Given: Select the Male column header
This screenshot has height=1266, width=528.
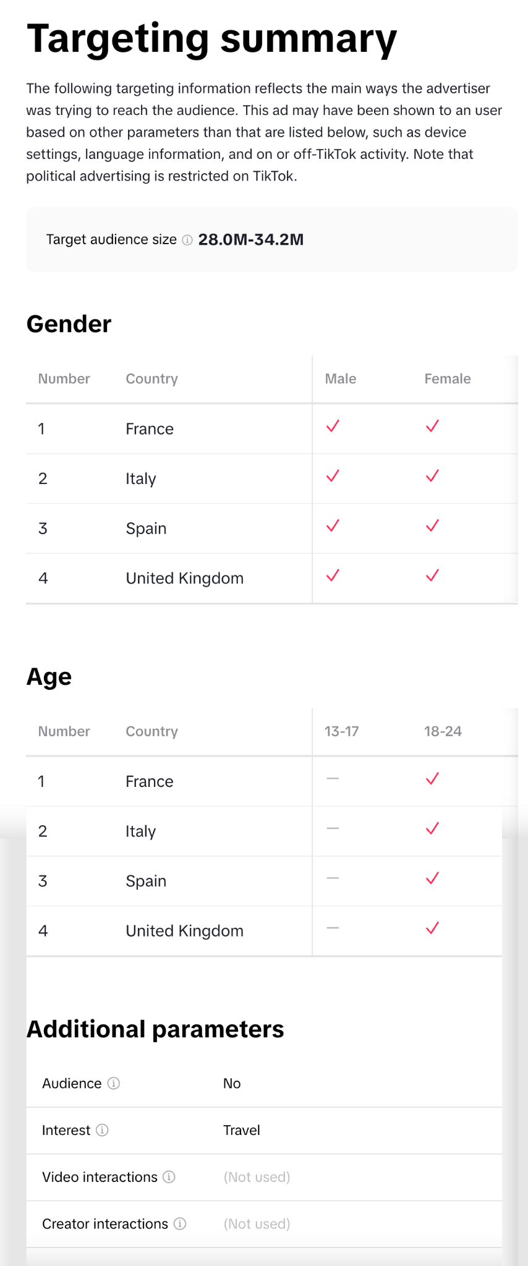Looking at the screenshot, I should [x=340, y=378].
